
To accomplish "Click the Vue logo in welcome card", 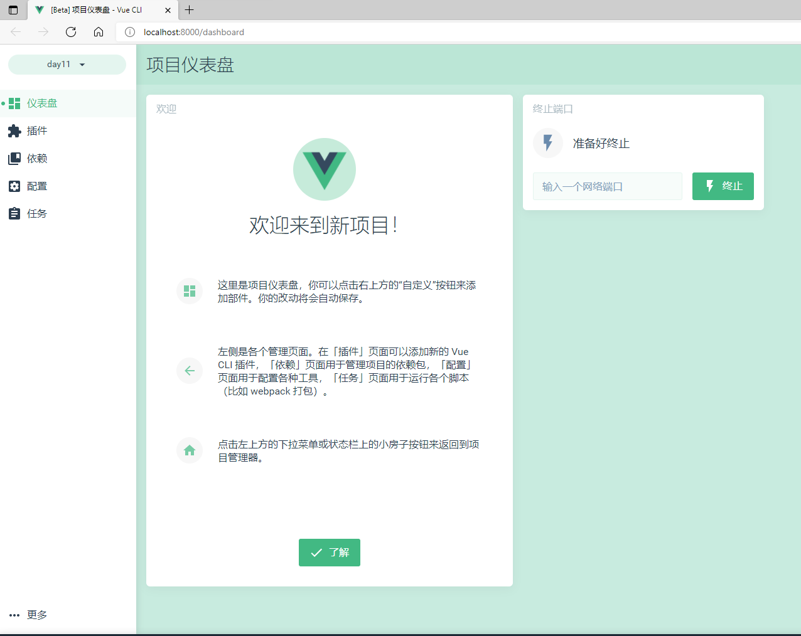I will coord(325,169).
